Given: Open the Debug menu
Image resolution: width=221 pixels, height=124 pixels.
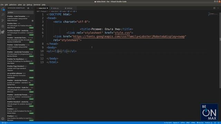Looking at the screenshot, I should [29, 4].
